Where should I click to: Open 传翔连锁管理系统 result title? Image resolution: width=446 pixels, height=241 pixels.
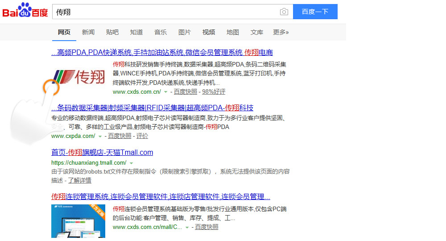[161, 197]
